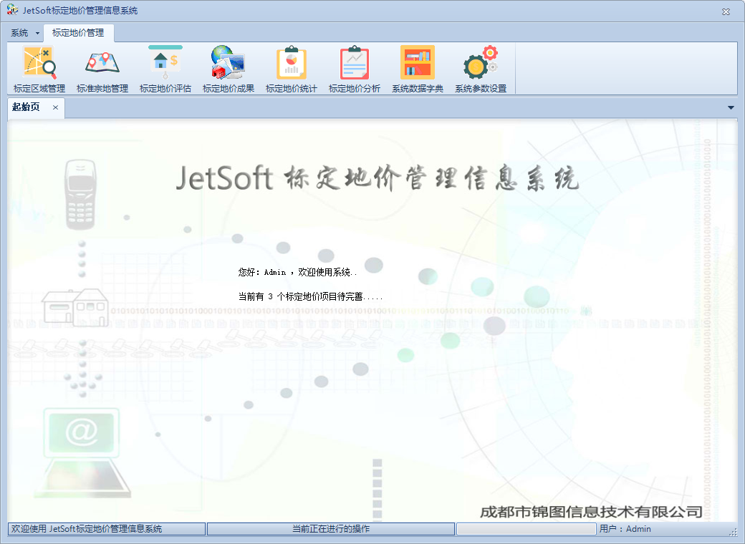The image size is (745, 544).
Task: Switch to 标定地价管理 ribbon tab
Action: click(x=78, y=33)
